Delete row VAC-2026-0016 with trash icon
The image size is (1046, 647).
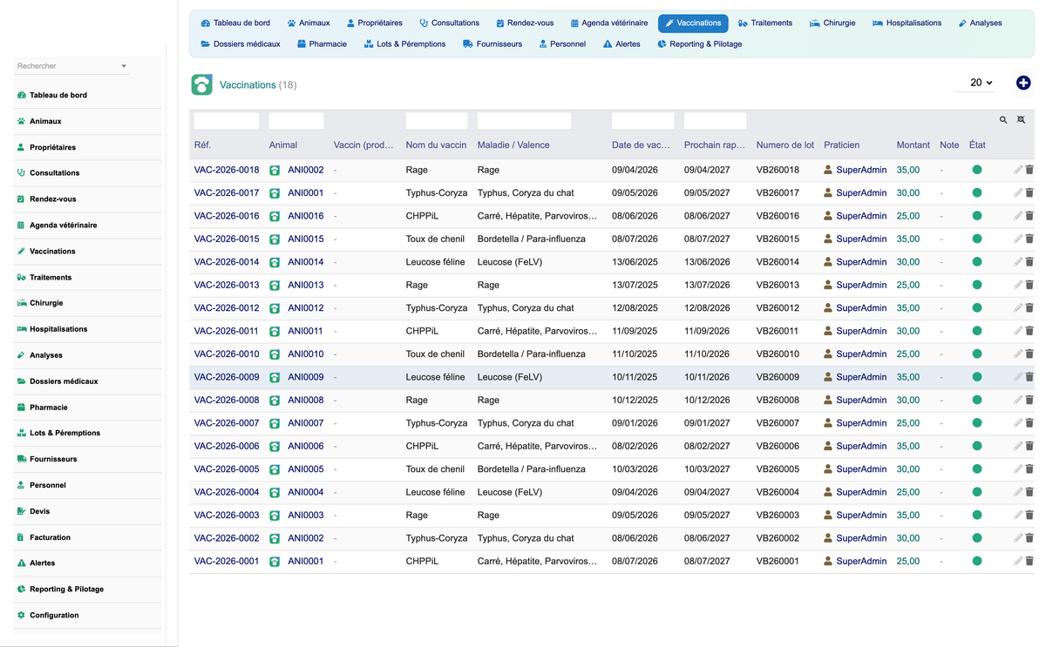click(x=1029, y=216)
